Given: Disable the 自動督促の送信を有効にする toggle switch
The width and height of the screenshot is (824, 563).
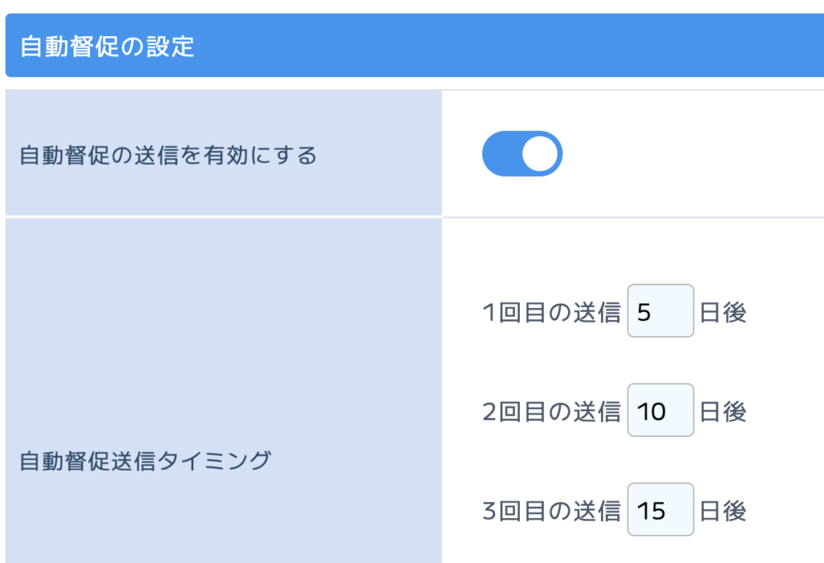Looking at the screenshot, I should point(521,154).
